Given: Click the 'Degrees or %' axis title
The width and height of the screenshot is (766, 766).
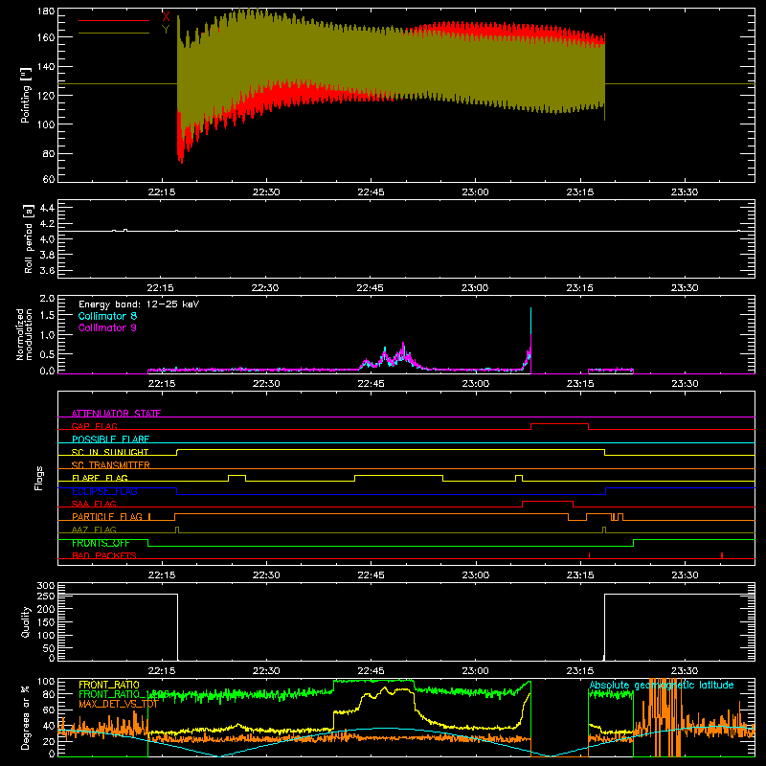Looking at the screenshot, I should [26, 717].
